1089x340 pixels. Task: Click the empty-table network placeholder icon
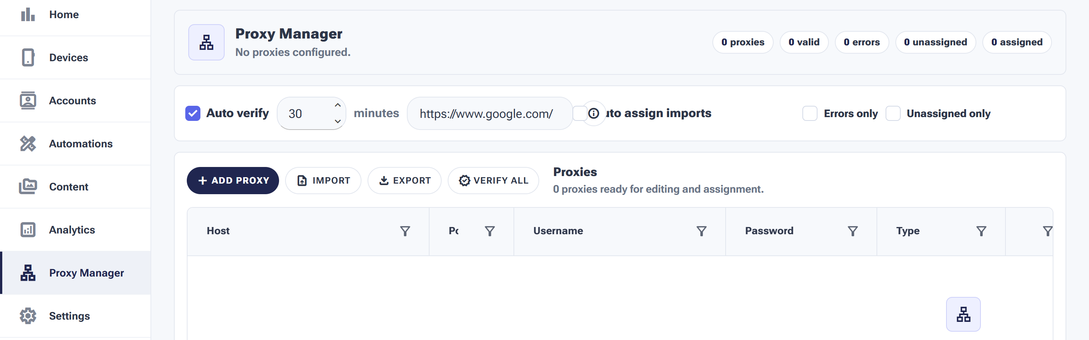[963, 314]
